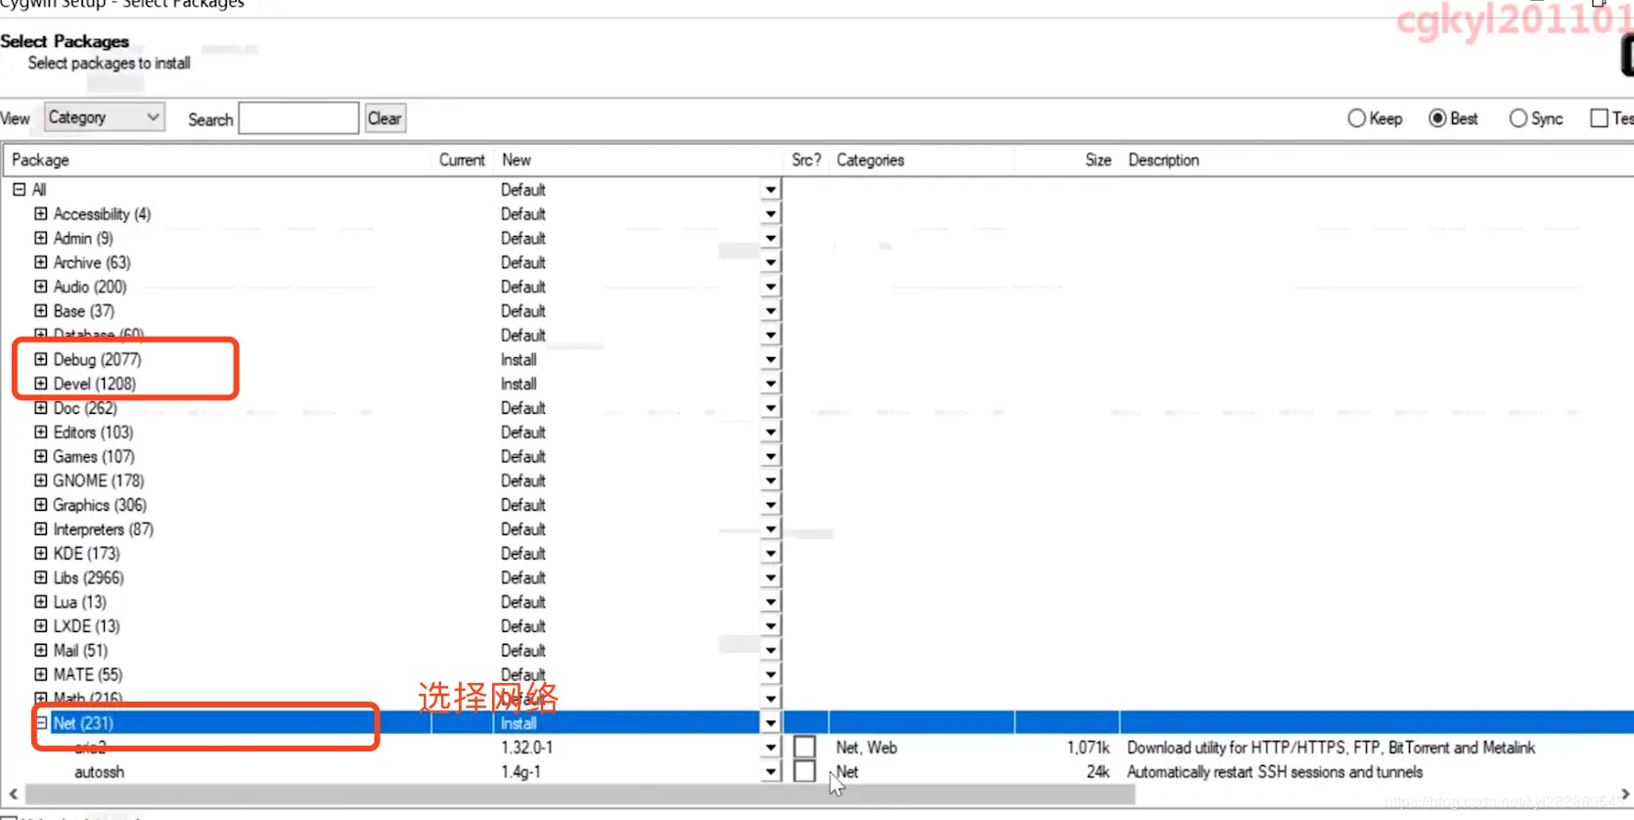Click the Install value in Devel row
Screen dimensions: 1634x820
tap(519, 385)
